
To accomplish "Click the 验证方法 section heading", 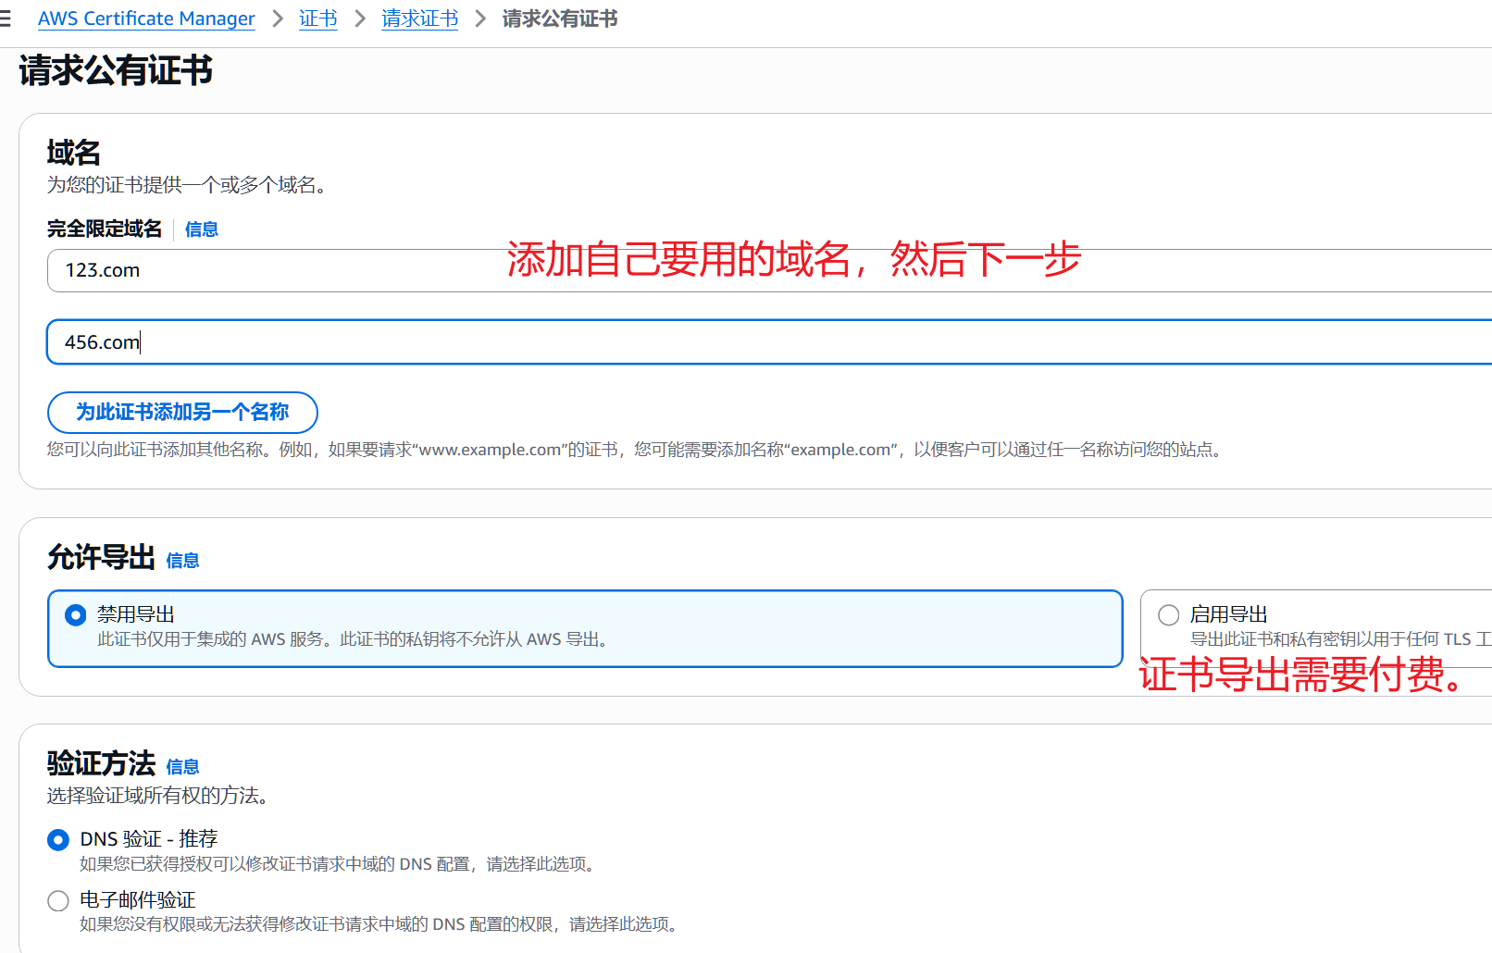I will pyautogui.click(x=101, y=764).
